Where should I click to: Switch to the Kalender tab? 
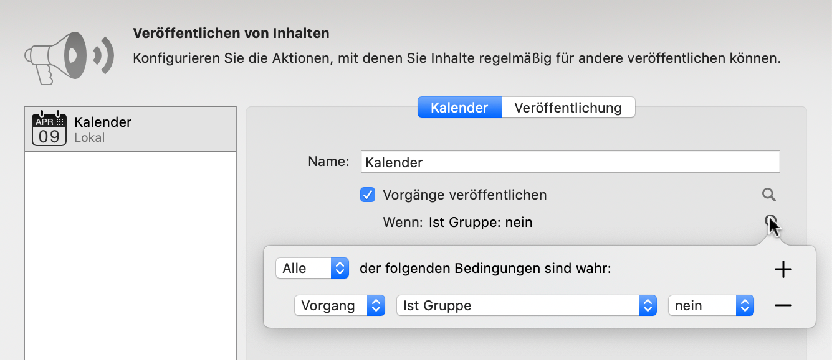pyautogui.click(x=459, y=108)
